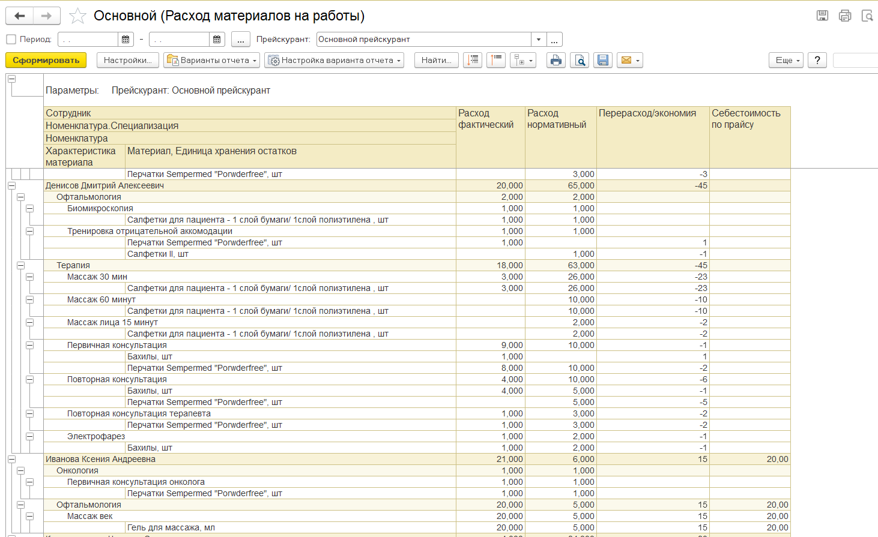Image resolution: width=878 pixels, height=537 pixels.
Task: Go forward with the right arrow button
Action: pyautogui.click(x=47, y=16)
